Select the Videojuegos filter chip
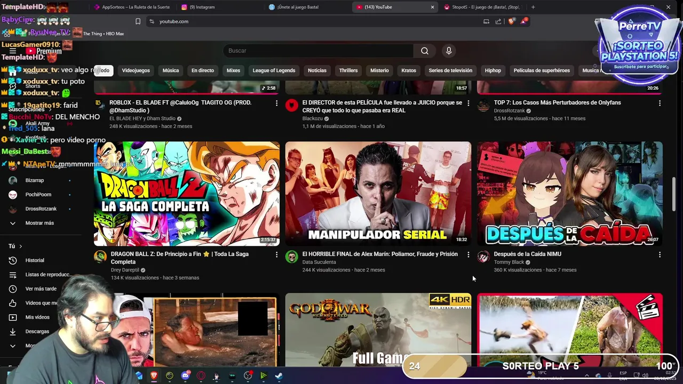 point(136,70)
